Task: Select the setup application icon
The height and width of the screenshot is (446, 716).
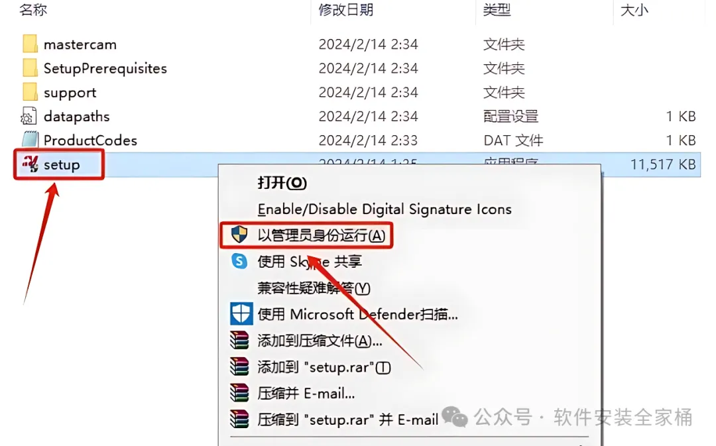Action: 30,164
